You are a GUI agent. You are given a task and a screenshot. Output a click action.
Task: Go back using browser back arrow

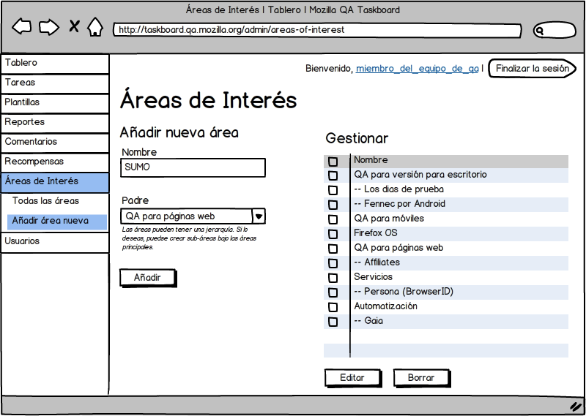[x=22, y=27]
